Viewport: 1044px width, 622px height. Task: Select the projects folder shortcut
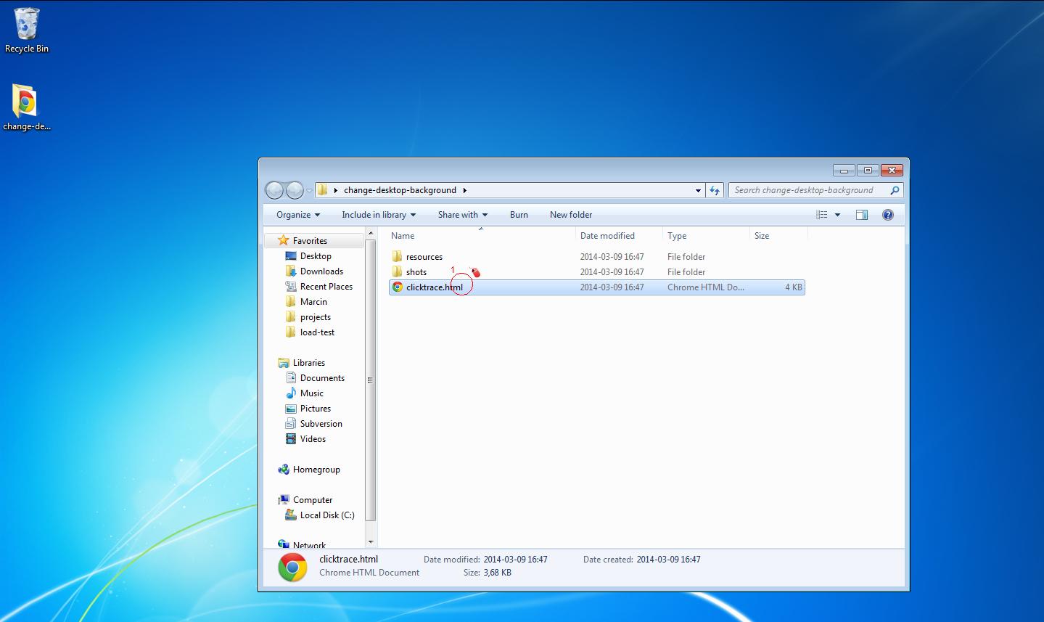[316, 317]
